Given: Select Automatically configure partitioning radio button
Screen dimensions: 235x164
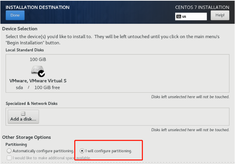Looking at the screenshot, I should pyautogui.click(x=9, y=151).
